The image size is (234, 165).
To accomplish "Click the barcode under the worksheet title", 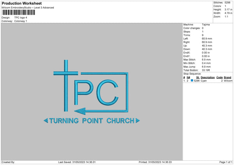I will coord(18,12).
